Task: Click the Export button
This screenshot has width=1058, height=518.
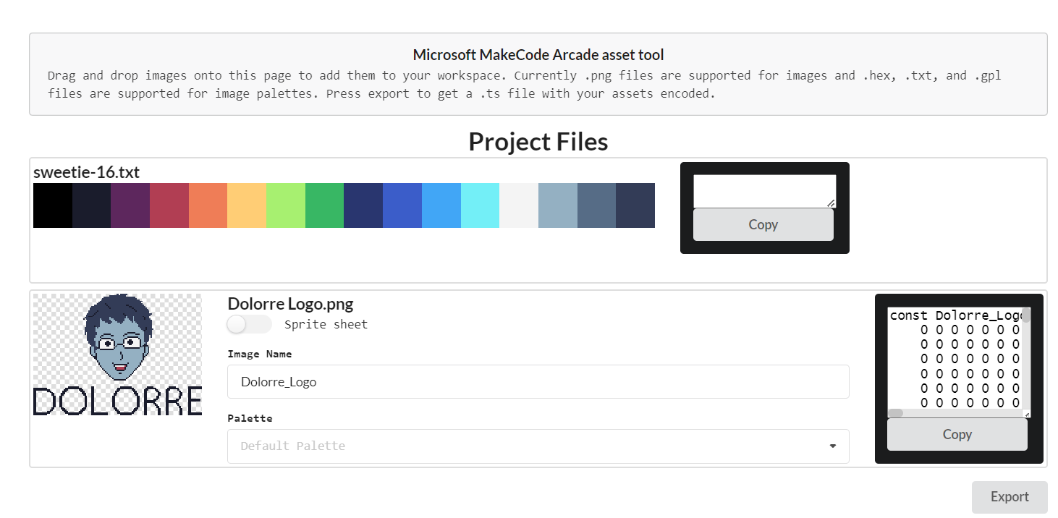Action: point(1009,497)
